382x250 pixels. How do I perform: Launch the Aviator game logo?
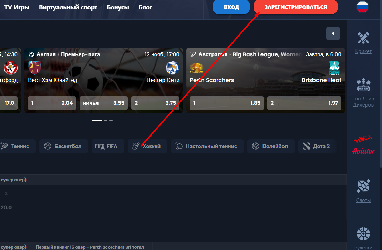pyautogui.click(x=363, y=144)
